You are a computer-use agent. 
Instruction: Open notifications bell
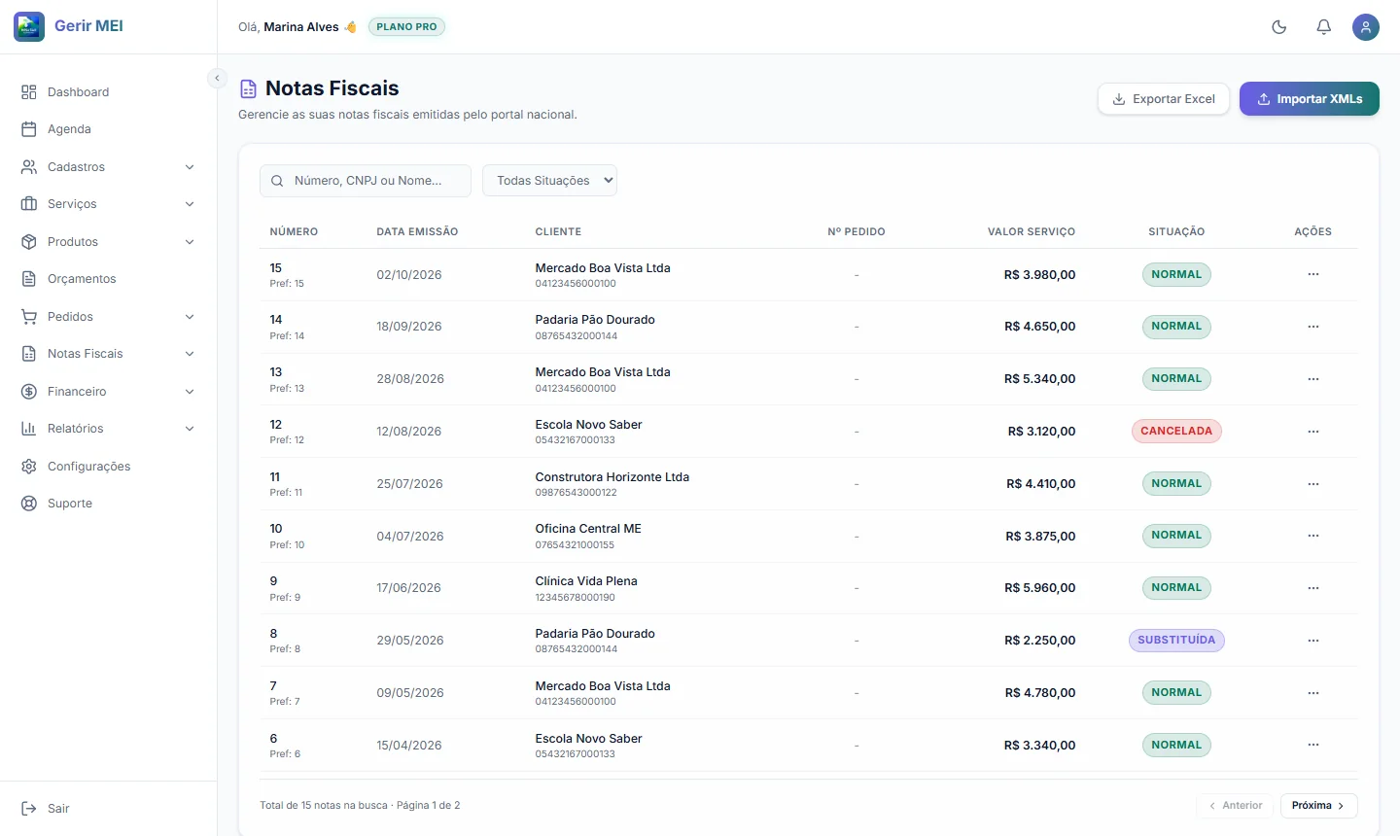[x=1324, y=27]
